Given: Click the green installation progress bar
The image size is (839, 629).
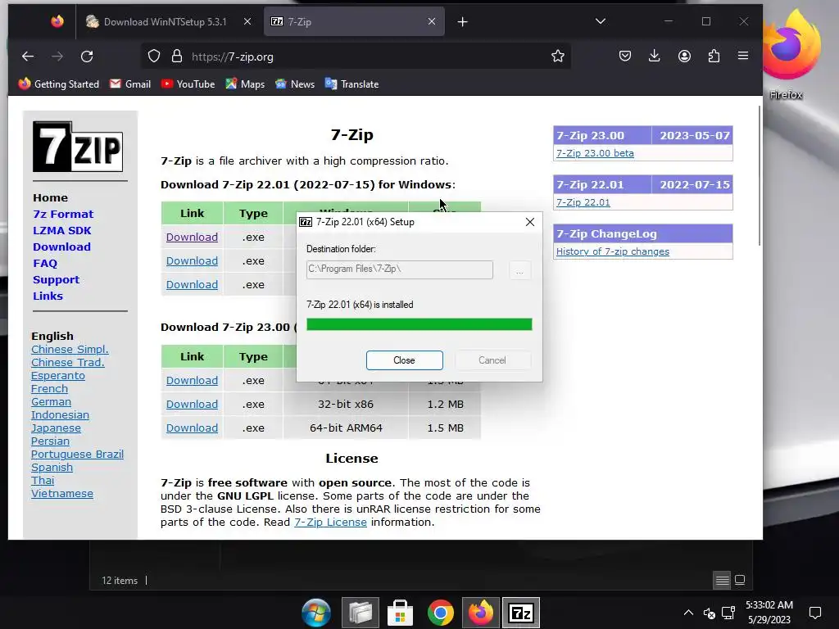Looking at the screenshot, I should [x=419, y=324].
